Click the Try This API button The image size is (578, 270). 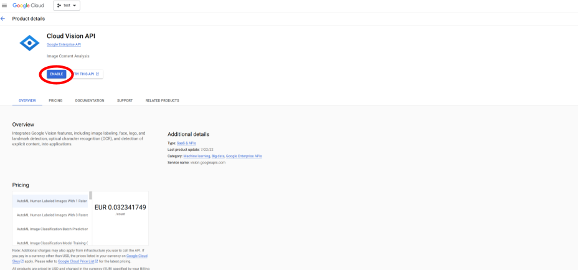[87, 74]
